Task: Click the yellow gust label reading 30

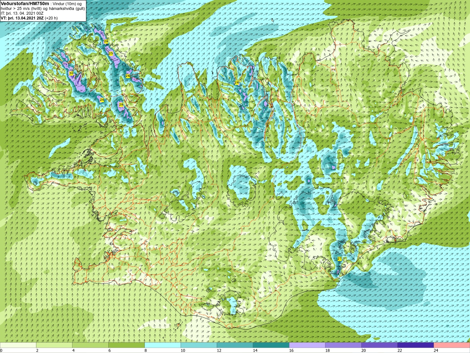Action: click(x=71, y=73)
